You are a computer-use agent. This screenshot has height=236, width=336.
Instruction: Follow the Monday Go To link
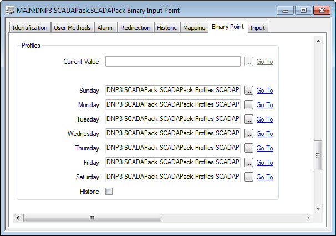click(x=264, y=105)
